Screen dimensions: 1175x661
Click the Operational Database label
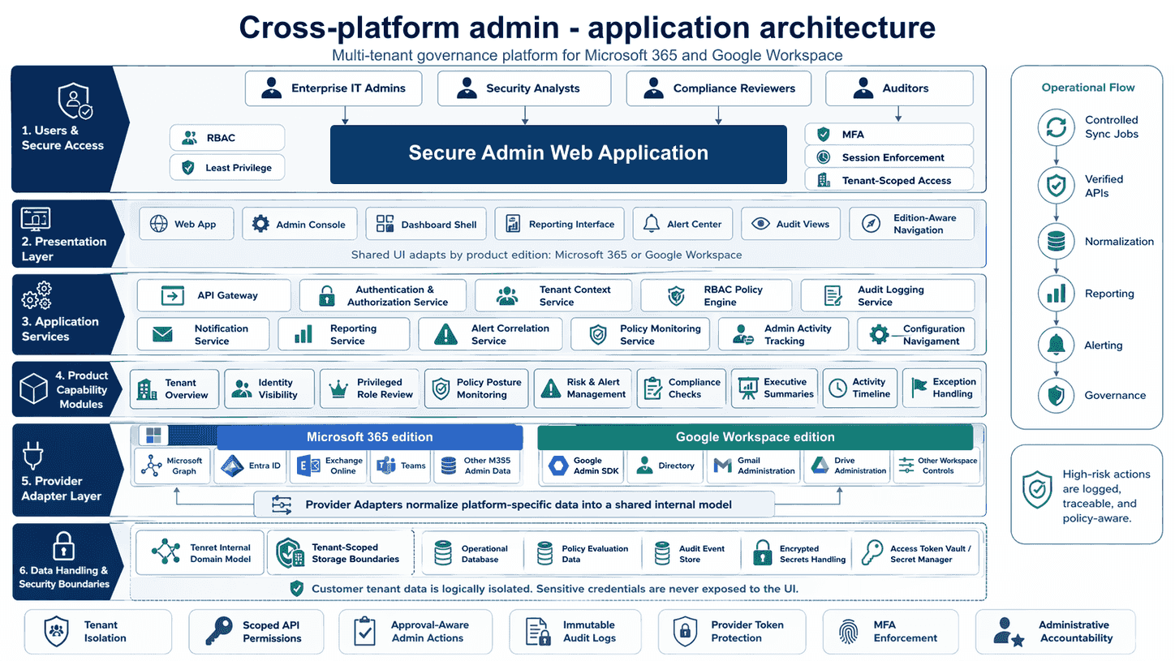click(x=484, y=554)
